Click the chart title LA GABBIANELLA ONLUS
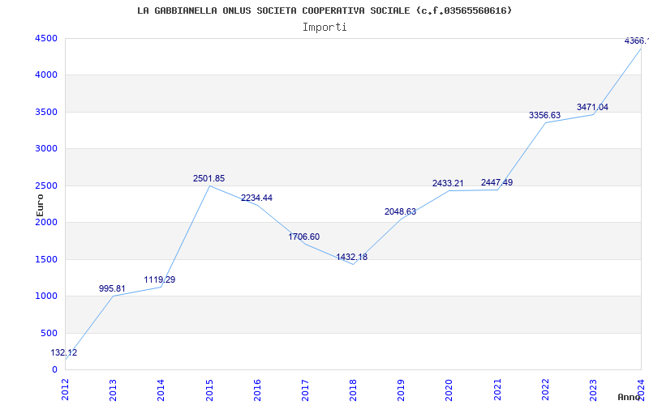The height and width of the screenshot is (405, 649). pos(324,11)
